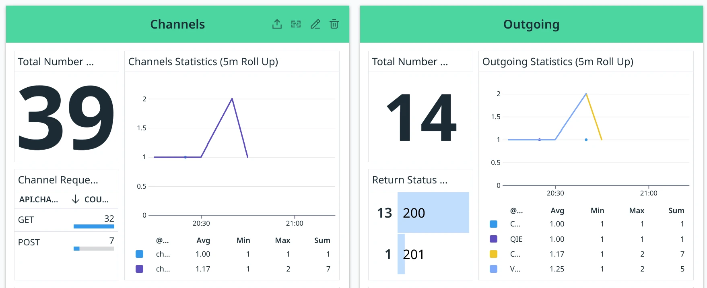This screenshot has height=288, width=707.
Task: Click the pencil edit icon for Channels
Action: click(x=315, y=24)
